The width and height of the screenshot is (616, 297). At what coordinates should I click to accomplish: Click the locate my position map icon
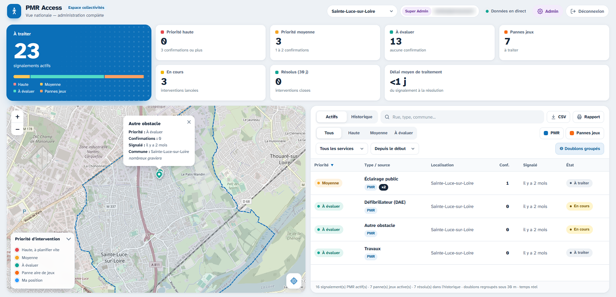click(294, 281)
